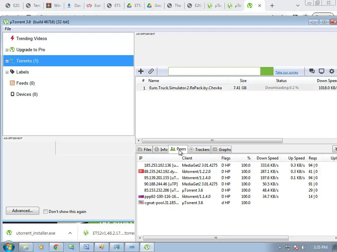Viewport: 337px width, 252px height.
Task: Select peer 85.153.232.206 row
Action: (x=236, y=190)
